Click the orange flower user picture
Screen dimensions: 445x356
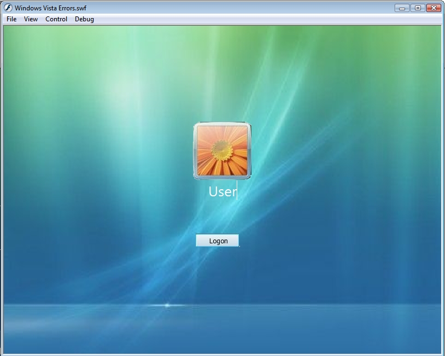pyautogui.click(x=222, y=151)
